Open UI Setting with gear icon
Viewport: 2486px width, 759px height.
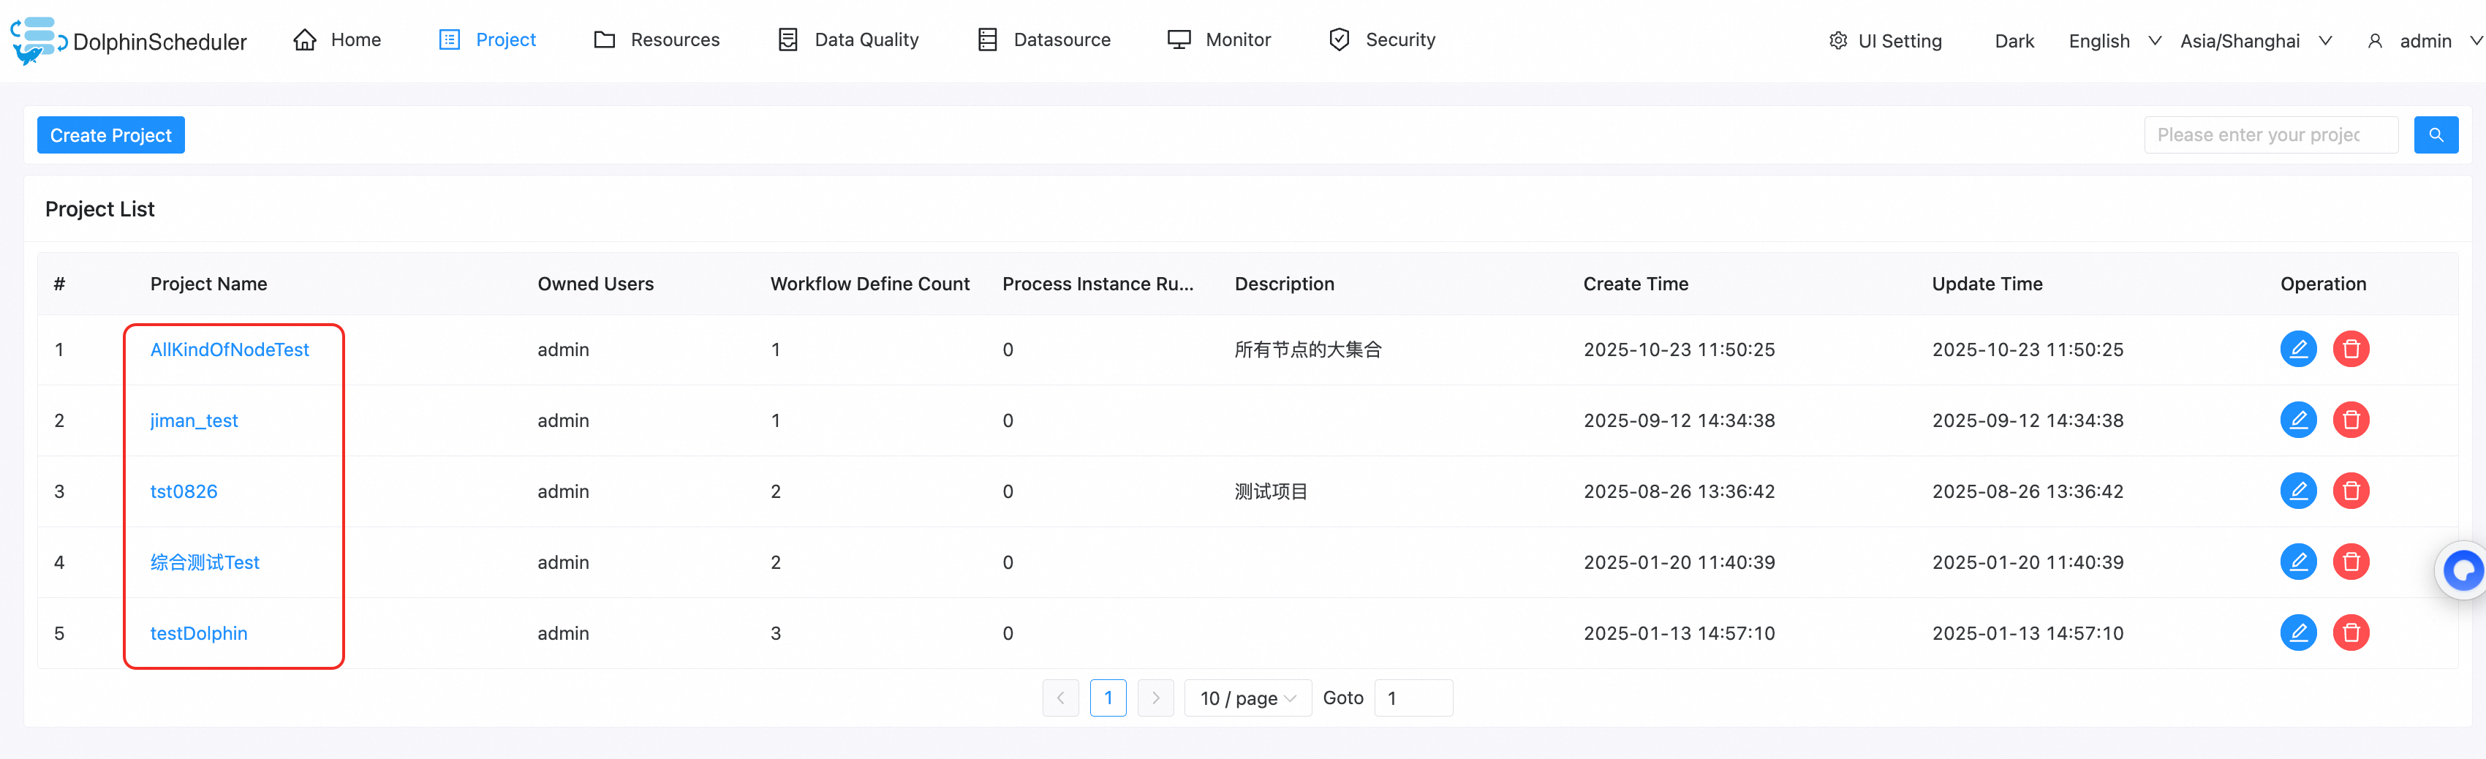pyautogui.click(x=1885, y=40)
